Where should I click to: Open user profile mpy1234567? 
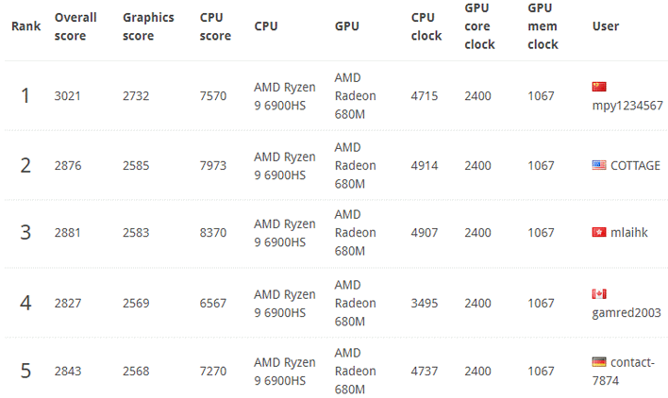point(627,106)
